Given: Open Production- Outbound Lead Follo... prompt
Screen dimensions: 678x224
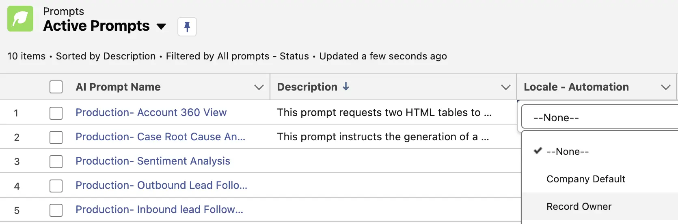Looking at the screenshot, I should click(161, 185).
